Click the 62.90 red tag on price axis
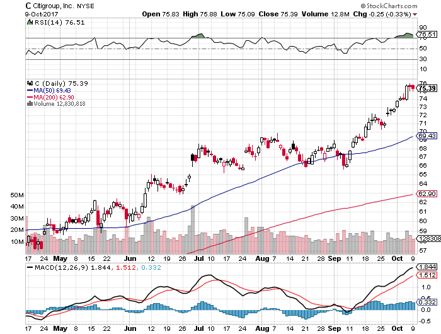Viewport: 441px width, 334px height. [x=427, y=194]
